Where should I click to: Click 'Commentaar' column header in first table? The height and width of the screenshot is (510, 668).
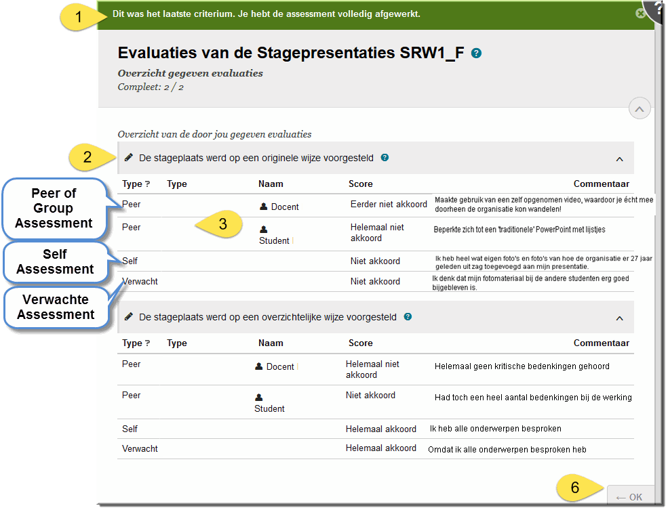tap(601, 184)
